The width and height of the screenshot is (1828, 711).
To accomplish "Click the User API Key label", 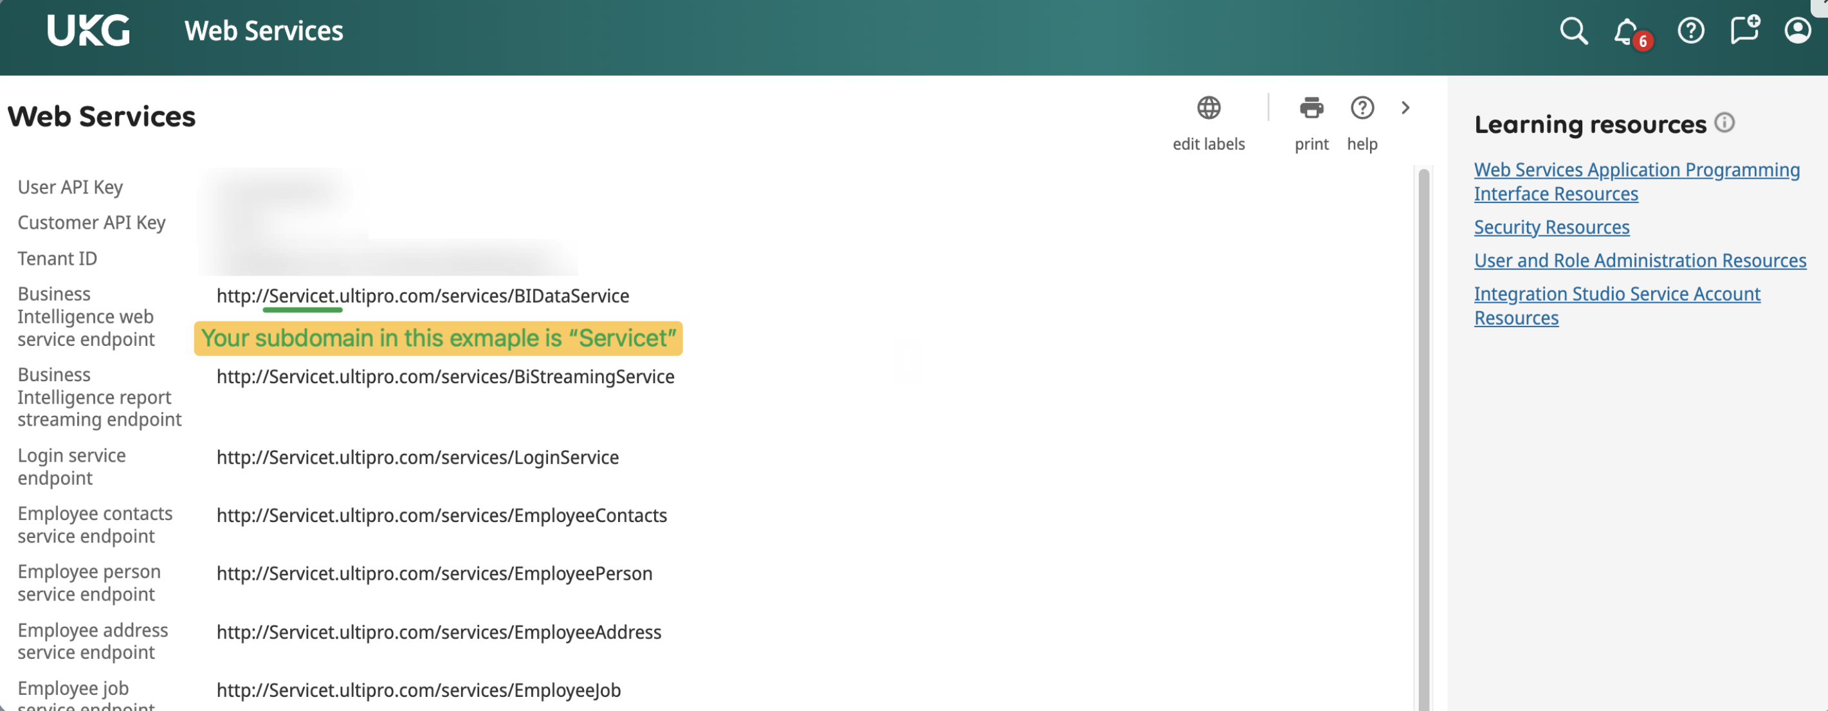I will (x=70, y=187).
